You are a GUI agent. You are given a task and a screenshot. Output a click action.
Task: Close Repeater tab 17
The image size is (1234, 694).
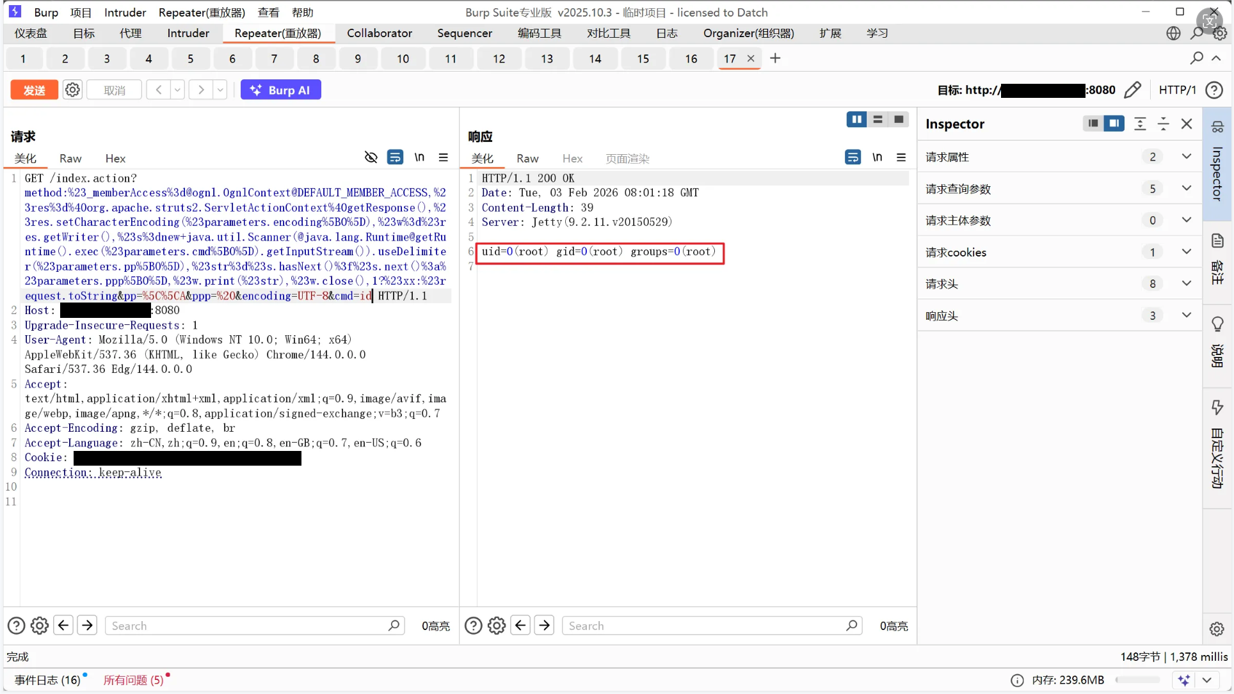tap(751, 58)
